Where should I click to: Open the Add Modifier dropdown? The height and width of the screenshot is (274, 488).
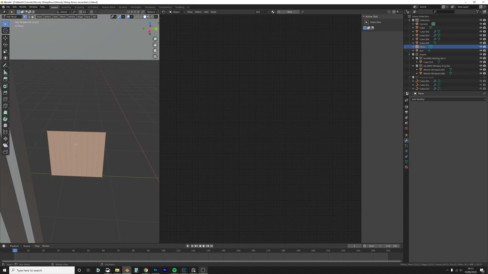(449, 99)
